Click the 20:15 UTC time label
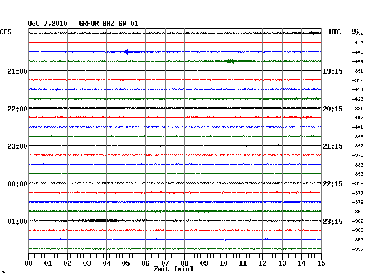 point(333,109)
